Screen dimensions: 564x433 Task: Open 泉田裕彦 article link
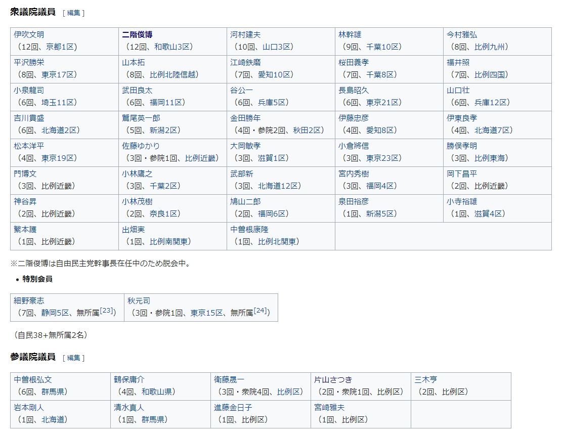(354, 201)
